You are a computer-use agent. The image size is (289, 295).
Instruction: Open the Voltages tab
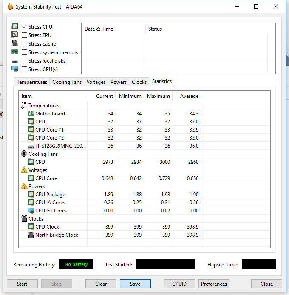(96, 82)
